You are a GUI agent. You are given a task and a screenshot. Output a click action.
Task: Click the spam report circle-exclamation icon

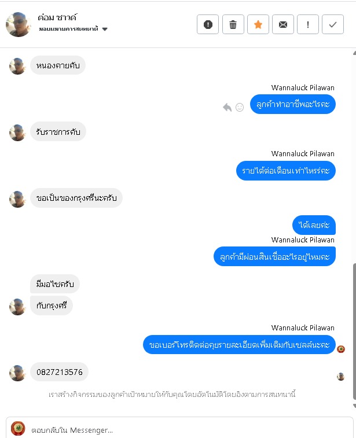coord(208,24)
